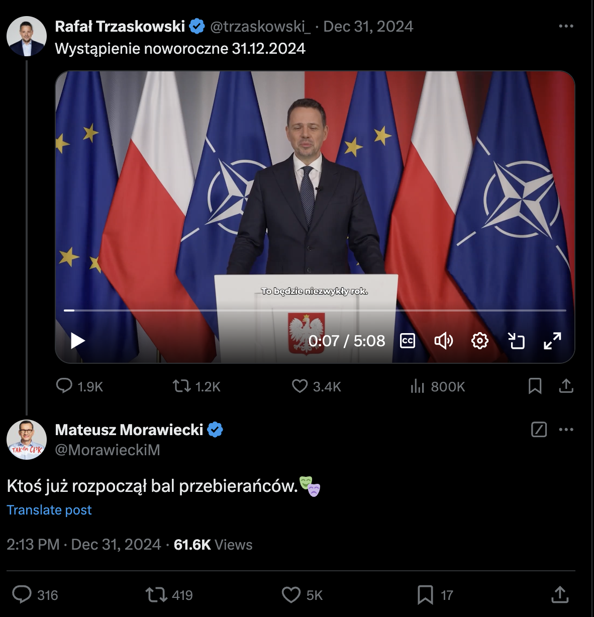This screenshot has width=594, height=617.
Task: Open video settings gear
Action: [x=480, y=341]
